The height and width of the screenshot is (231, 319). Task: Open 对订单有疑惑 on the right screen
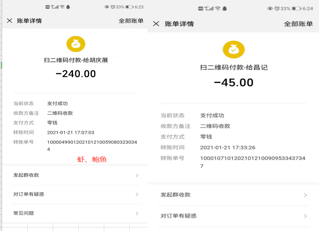178,216
